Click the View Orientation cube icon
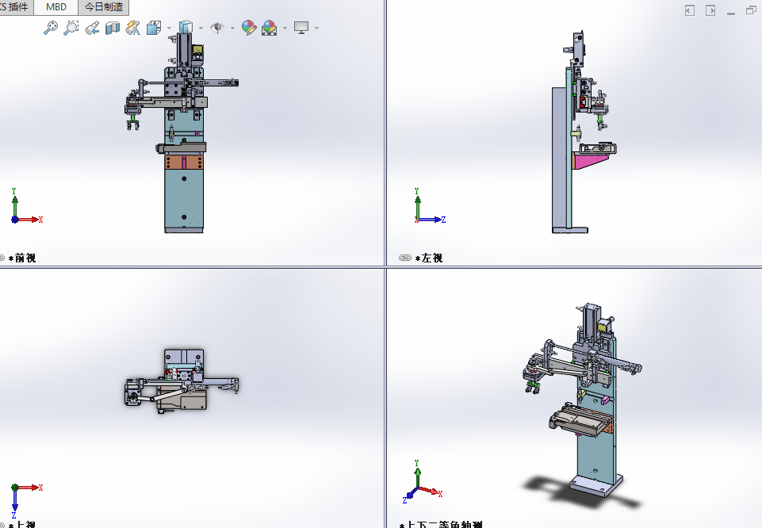Viewport: 762px width, 528px height. click(154, 28)
